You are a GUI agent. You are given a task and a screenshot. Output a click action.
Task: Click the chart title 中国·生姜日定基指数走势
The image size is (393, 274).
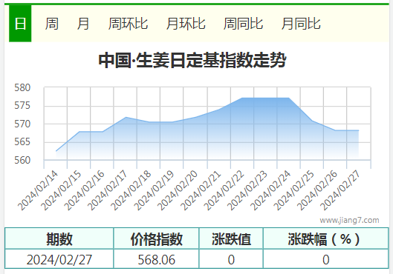click(192, 60)
